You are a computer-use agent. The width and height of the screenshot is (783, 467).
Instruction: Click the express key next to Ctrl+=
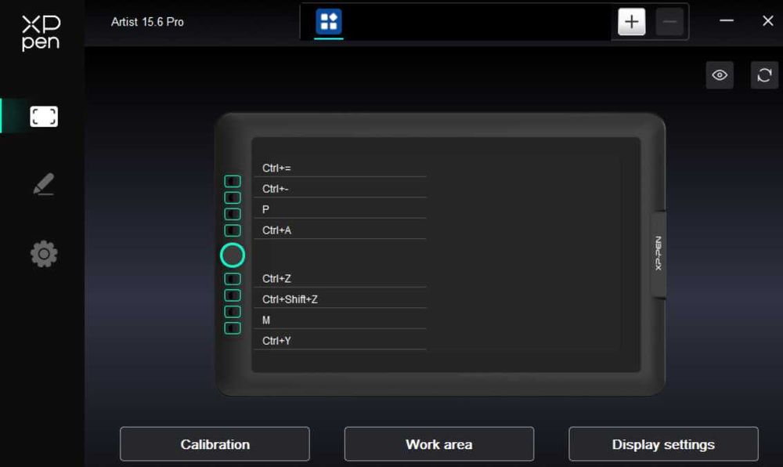click(233, 181)
